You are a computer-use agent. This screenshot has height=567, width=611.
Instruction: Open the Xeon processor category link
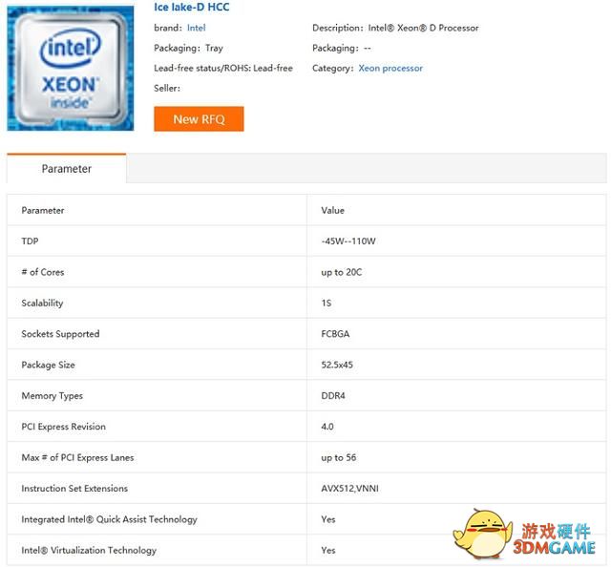390,68
